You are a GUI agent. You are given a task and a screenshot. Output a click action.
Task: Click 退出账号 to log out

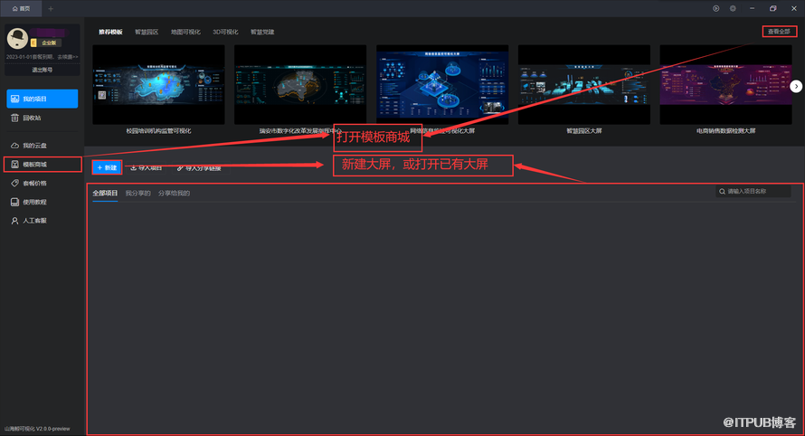[43, 70]
